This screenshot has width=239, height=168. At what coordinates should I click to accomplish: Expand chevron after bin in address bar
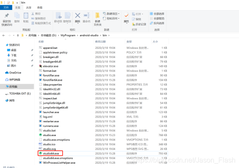109,35
